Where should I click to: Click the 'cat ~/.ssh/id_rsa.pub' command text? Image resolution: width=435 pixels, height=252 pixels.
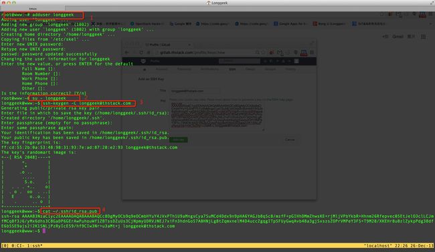click(70, 211)
